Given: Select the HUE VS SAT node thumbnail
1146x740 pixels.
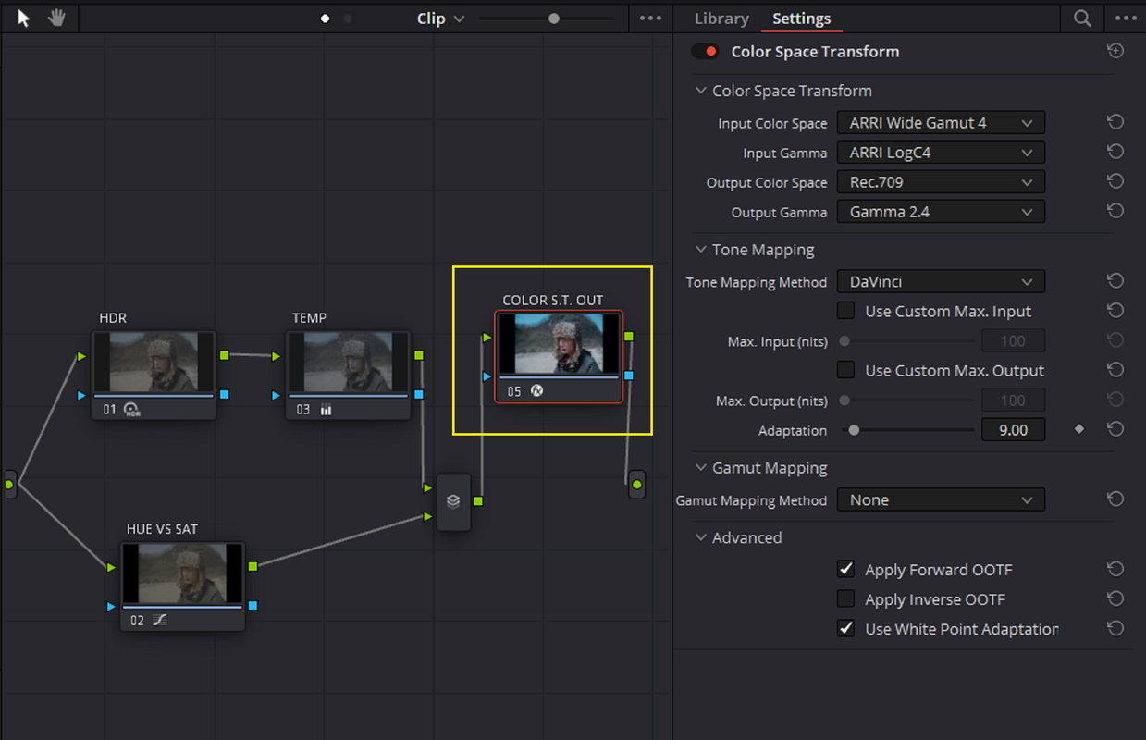Looking at the screenshot, I should coord(182,573).
